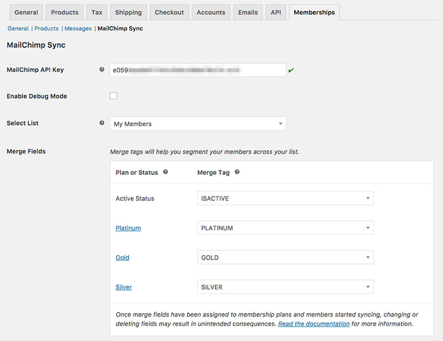The image size is (443, 341).
Task: Select the MailChimp Sync sub-section
Action: (120, 29)
